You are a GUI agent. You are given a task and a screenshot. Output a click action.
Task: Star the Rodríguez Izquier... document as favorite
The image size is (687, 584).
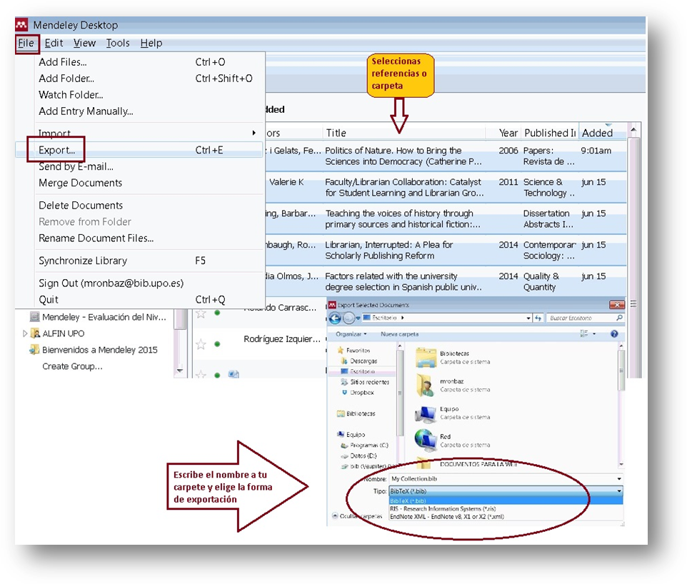[x=201, y=344]
